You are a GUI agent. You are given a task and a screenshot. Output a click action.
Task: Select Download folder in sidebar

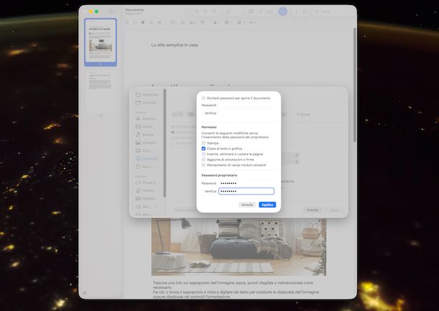[149, 158]
